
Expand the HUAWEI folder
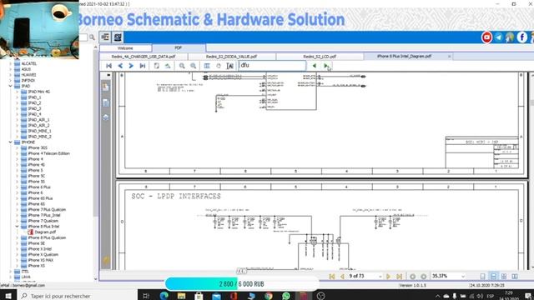click(x=11, y=75)
